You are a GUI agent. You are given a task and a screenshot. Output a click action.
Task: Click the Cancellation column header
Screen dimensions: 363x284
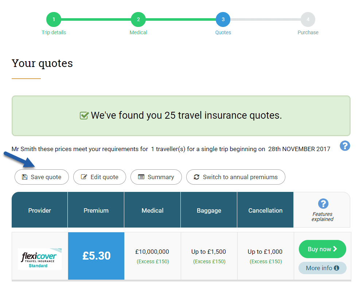[x=265, y=210]
